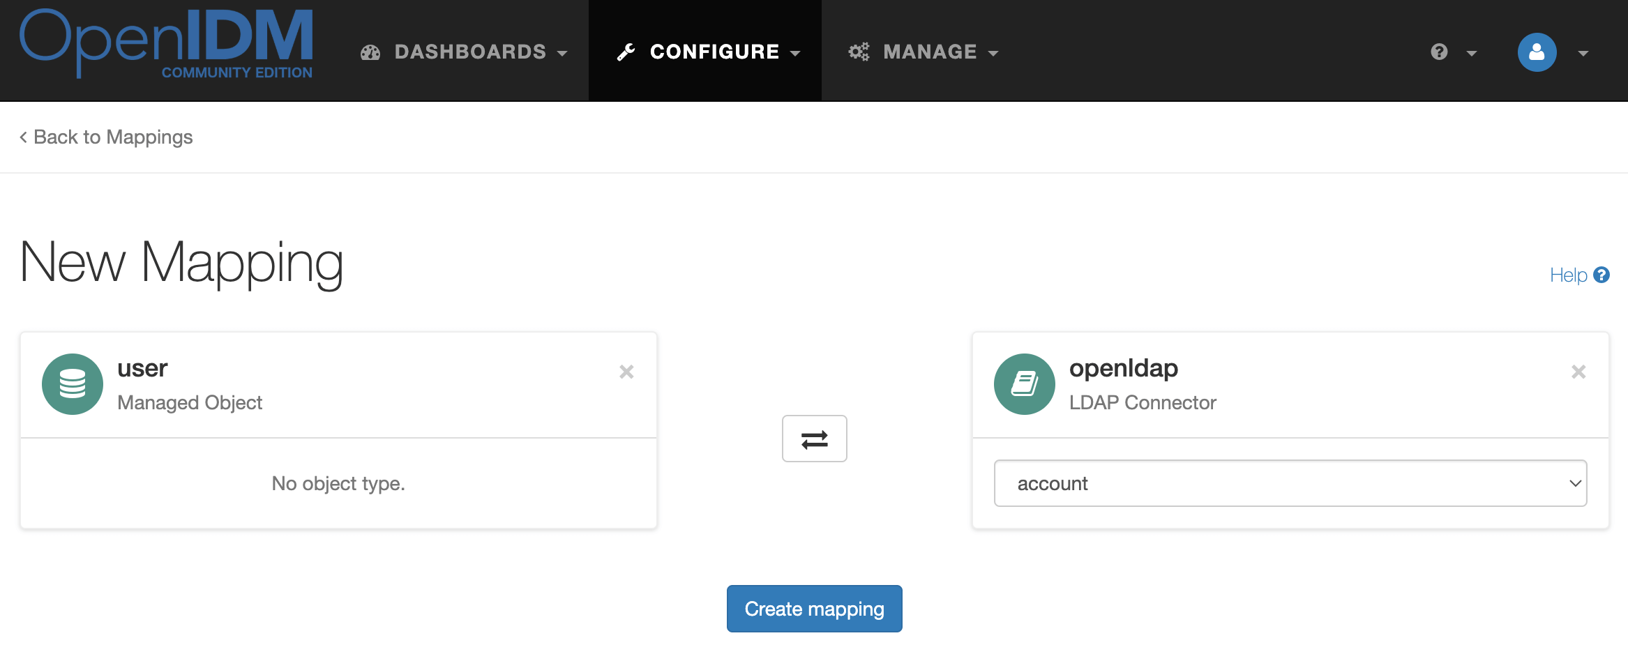Screen dimensions: 1628x661
Task: Click the Manage gears icon
Action: click(x=859, y=52)
